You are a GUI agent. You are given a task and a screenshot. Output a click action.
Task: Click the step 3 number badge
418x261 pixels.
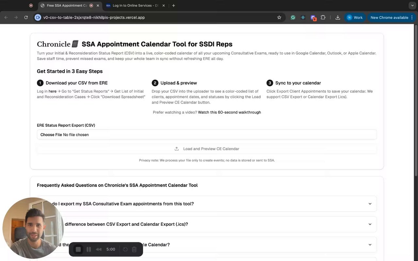(x=270, y=83)
